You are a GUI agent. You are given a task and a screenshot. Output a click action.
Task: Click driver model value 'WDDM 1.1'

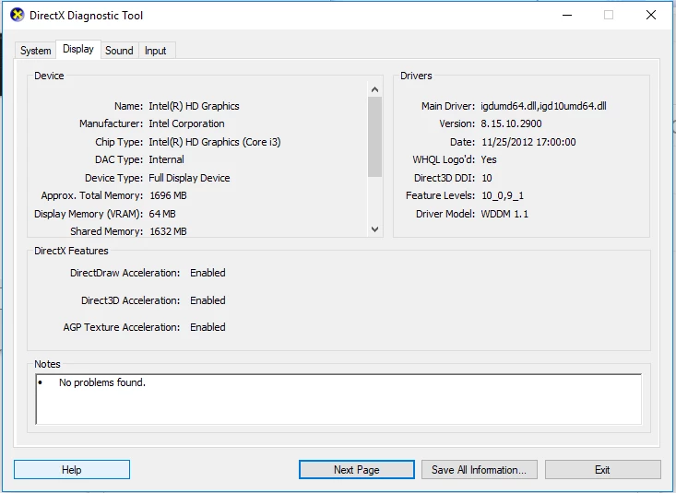coord(504,214)
